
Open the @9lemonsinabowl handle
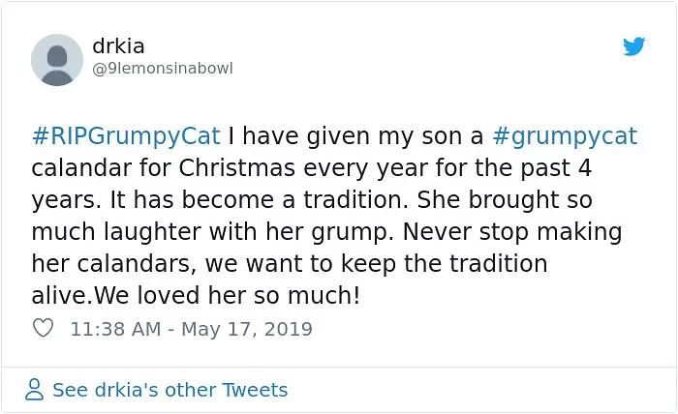(163, 69)
